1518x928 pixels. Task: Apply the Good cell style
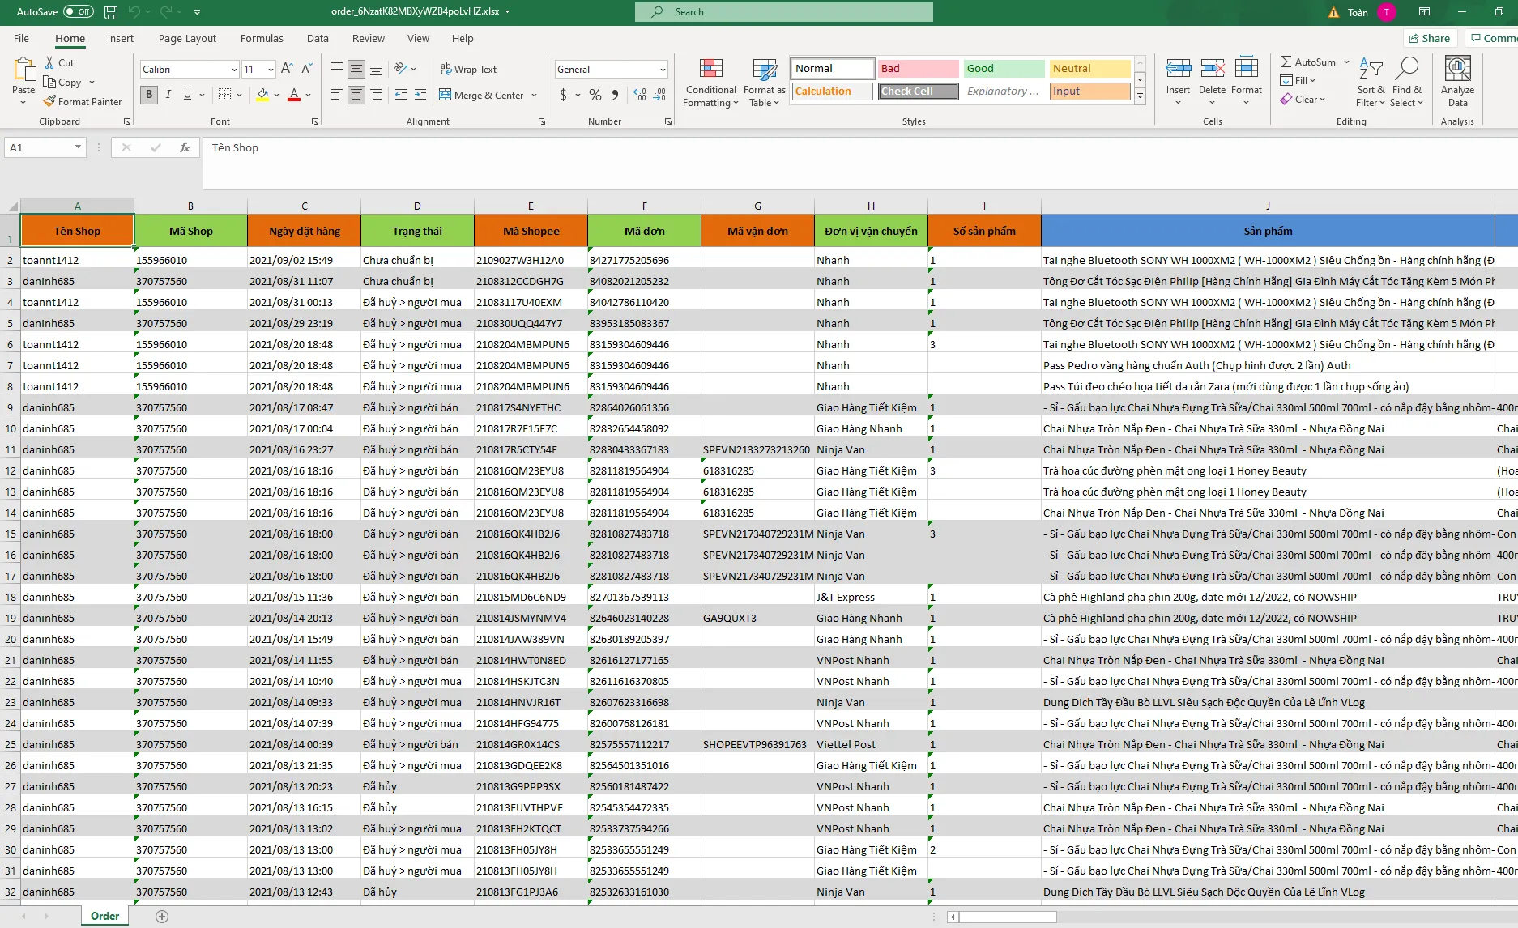tap(1004, 69)
